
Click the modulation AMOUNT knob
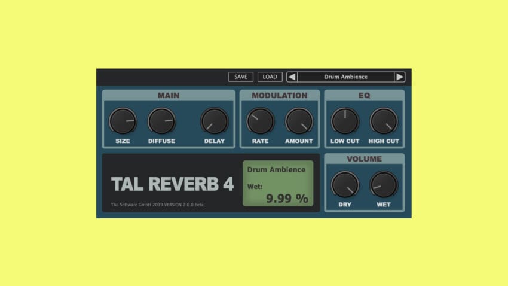coord(299,121)
